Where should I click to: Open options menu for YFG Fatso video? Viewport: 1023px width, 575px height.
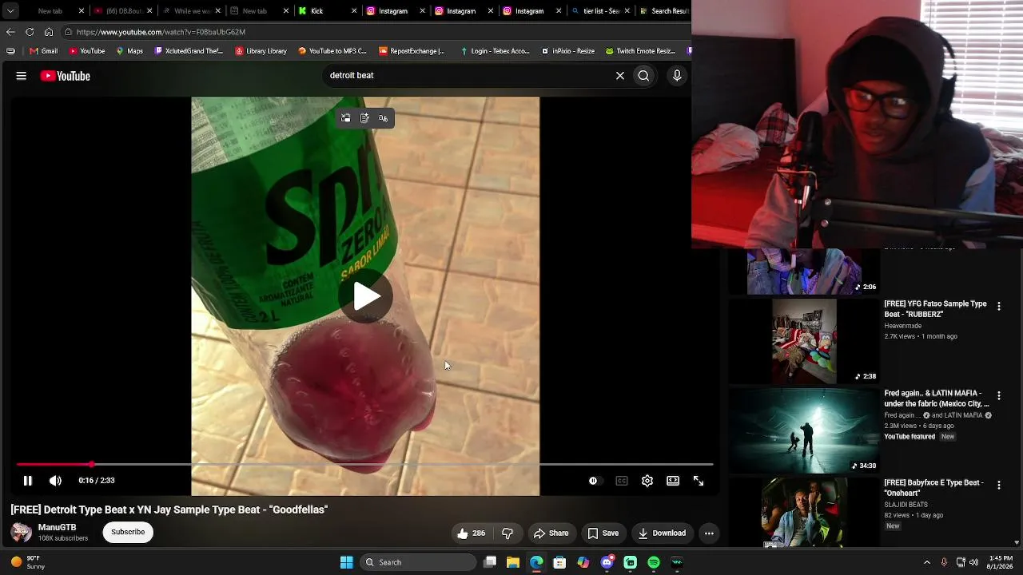[998, 306]
